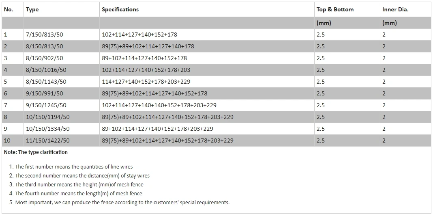Click the "Top & Bottom" column header
This screenshot has height=214, width=433.
coord(335,9)
